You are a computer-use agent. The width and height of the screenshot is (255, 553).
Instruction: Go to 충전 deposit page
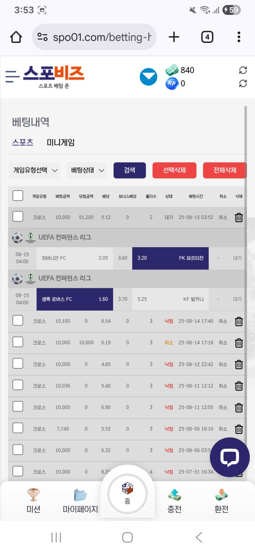[174, 501]
